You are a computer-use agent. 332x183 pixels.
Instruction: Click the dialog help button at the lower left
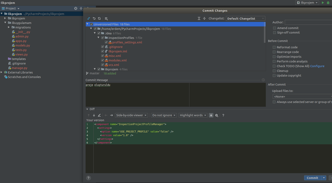[88, 178]
